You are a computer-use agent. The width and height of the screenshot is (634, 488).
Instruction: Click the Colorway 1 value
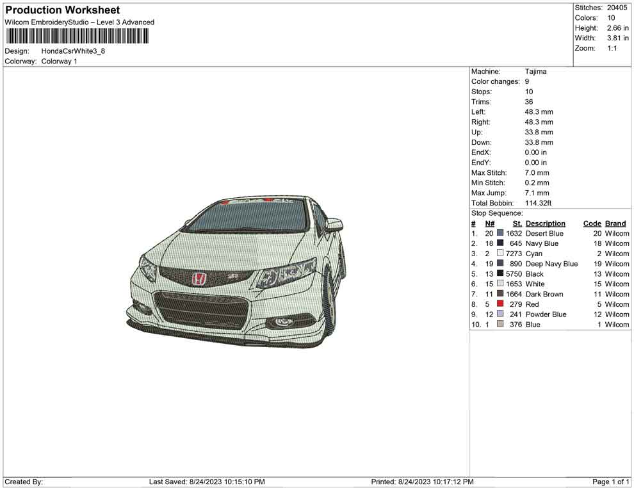[x=59, y=61]
